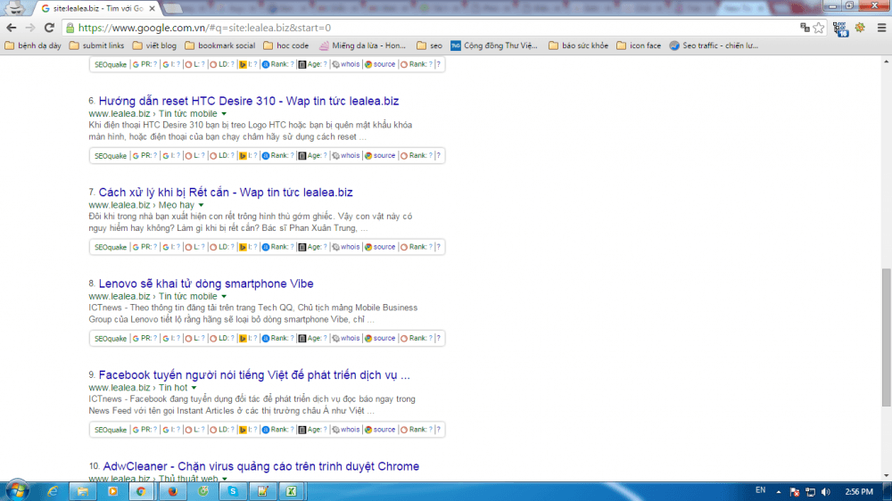The width and height of the screenshot is (892, 501).
Task: Open result Hướng dẫn reset HTC Desire 310
Action: point(249,101)
